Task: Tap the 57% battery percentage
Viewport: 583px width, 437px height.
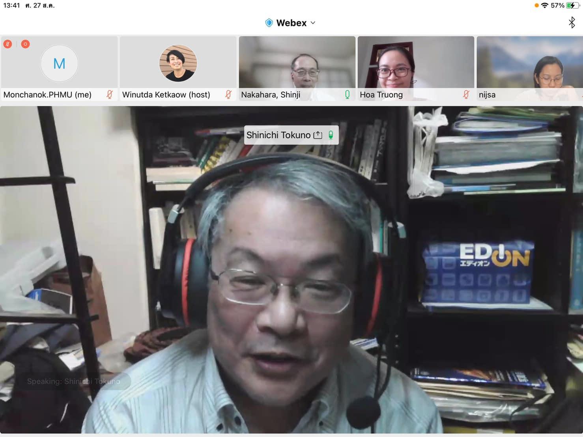Action: 557,5
